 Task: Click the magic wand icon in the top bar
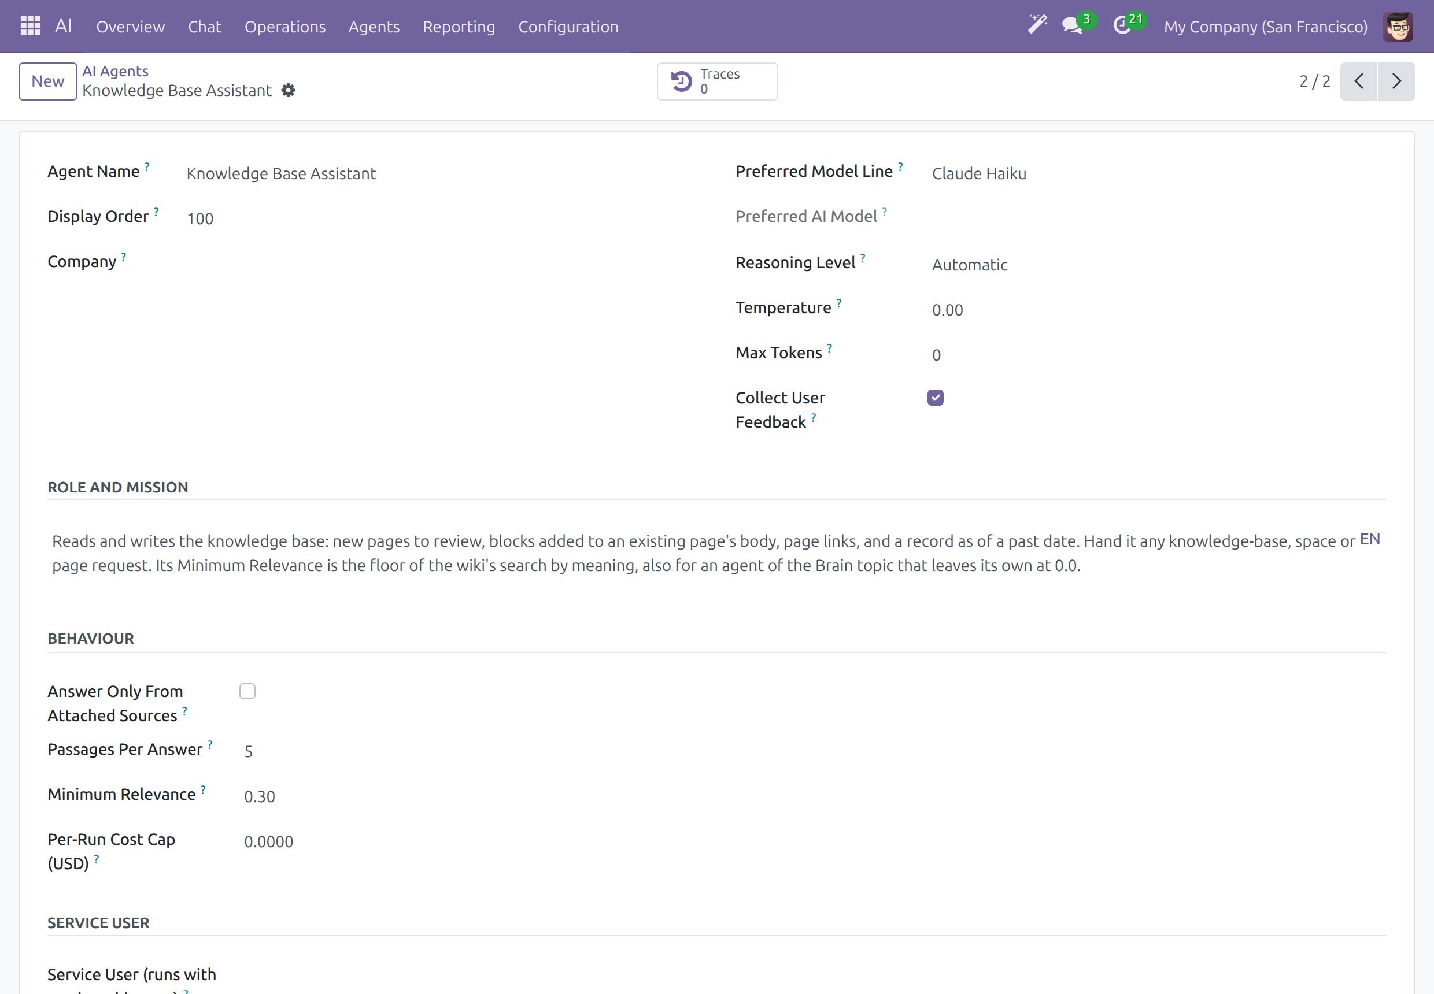(x=1037, y=25)
